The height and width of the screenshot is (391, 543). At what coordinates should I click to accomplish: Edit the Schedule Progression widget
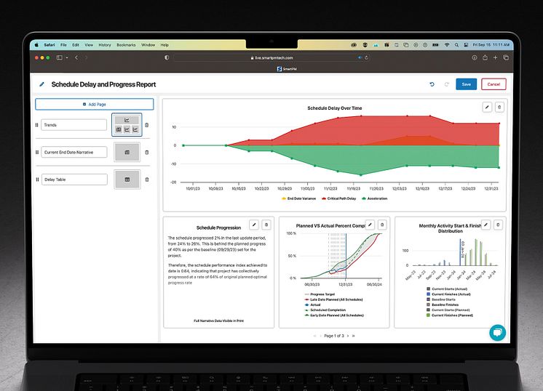254,225
